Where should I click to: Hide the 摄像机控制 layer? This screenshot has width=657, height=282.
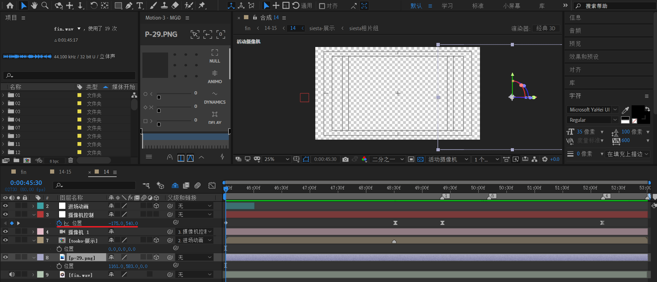point(5,214)
